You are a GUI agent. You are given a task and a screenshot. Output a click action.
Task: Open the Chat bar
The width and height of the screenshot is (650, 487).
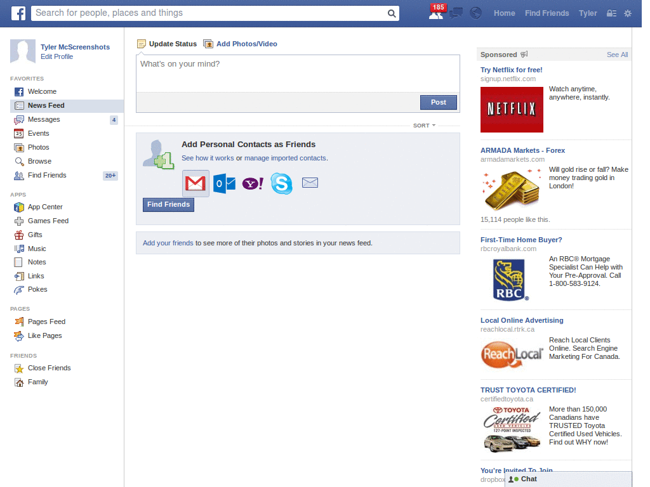click(568, 479)
